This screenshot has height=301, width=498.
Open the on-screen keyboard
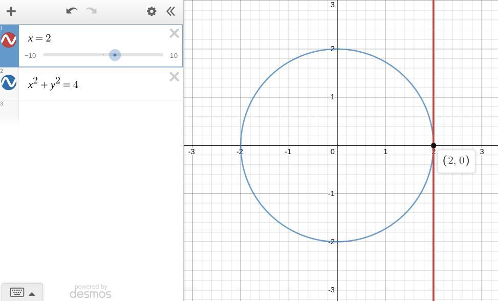pyautogui.click(x=17, y=292)
